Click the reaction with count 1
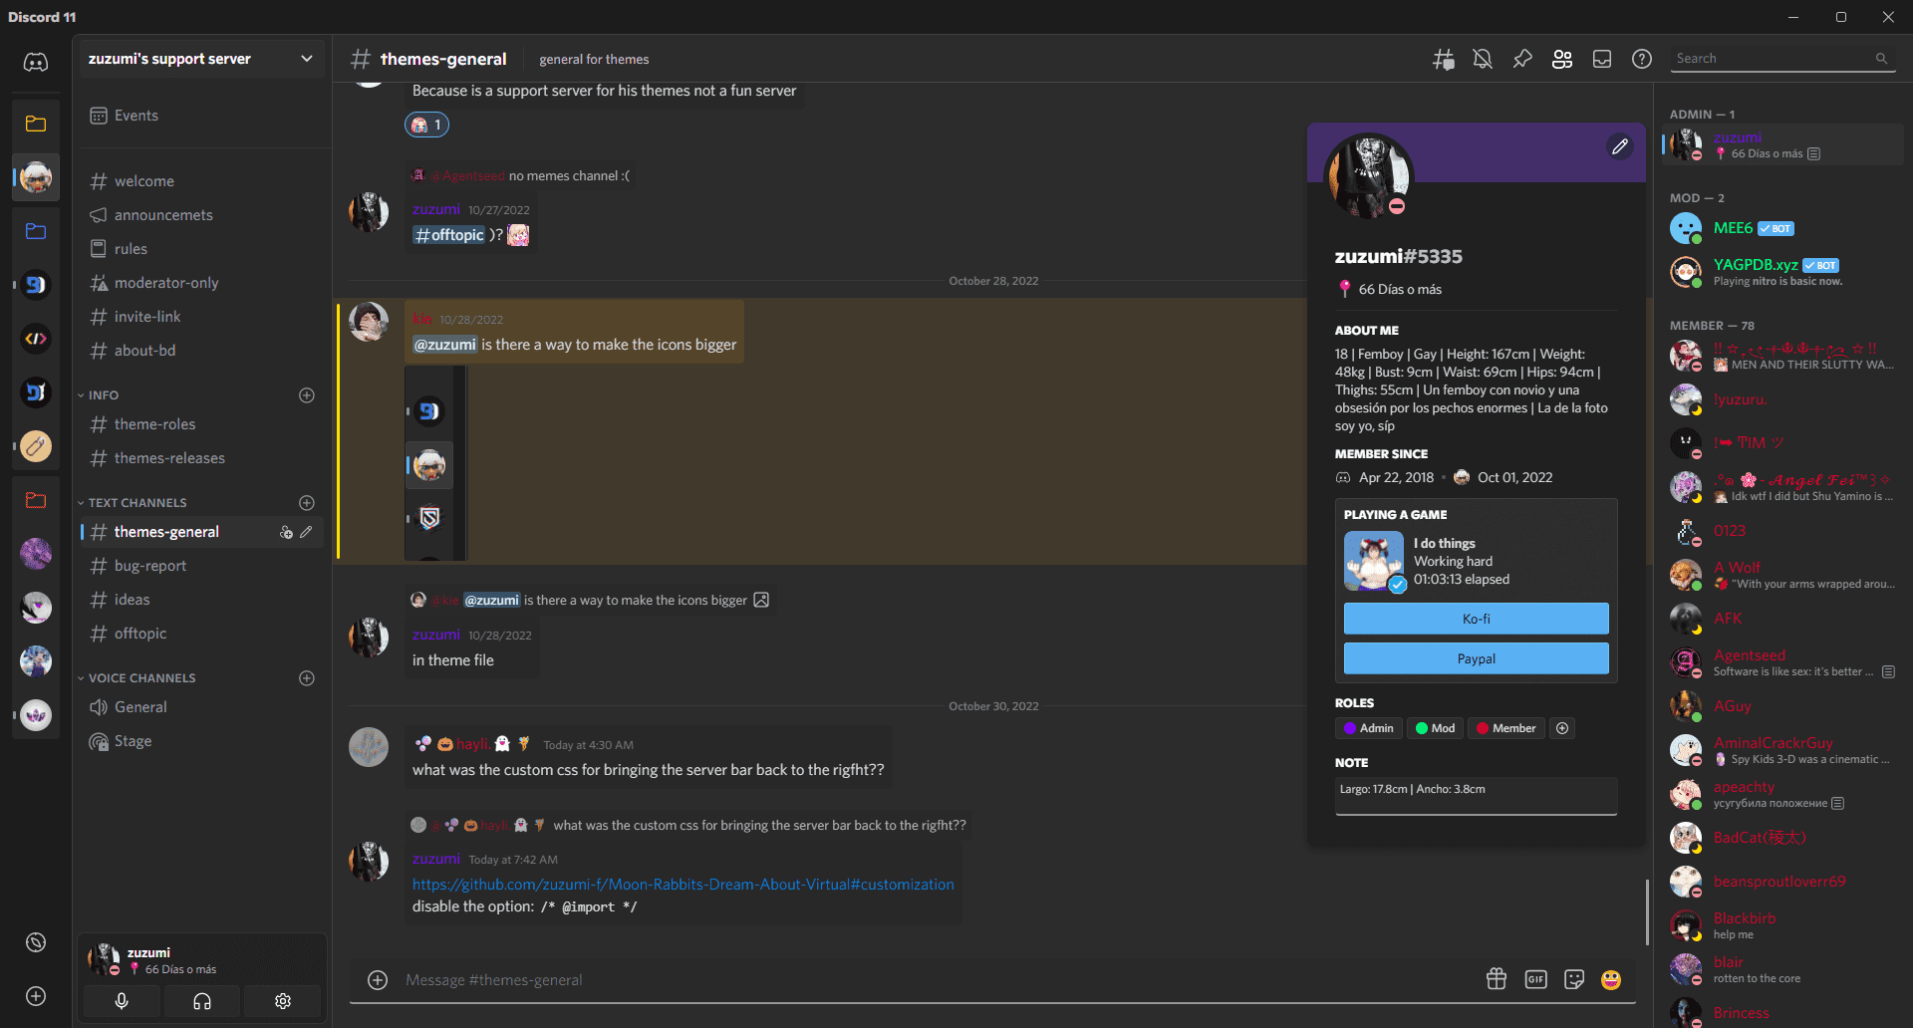Viewport: 1913px width, 1028px height. pyautogui.click(x=426, y=125)
